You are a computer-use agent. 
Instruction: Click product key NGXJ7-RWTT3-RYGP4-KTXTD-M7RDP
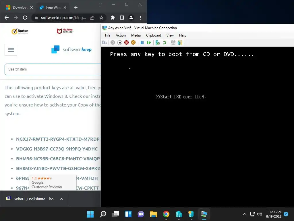point(58,139)
